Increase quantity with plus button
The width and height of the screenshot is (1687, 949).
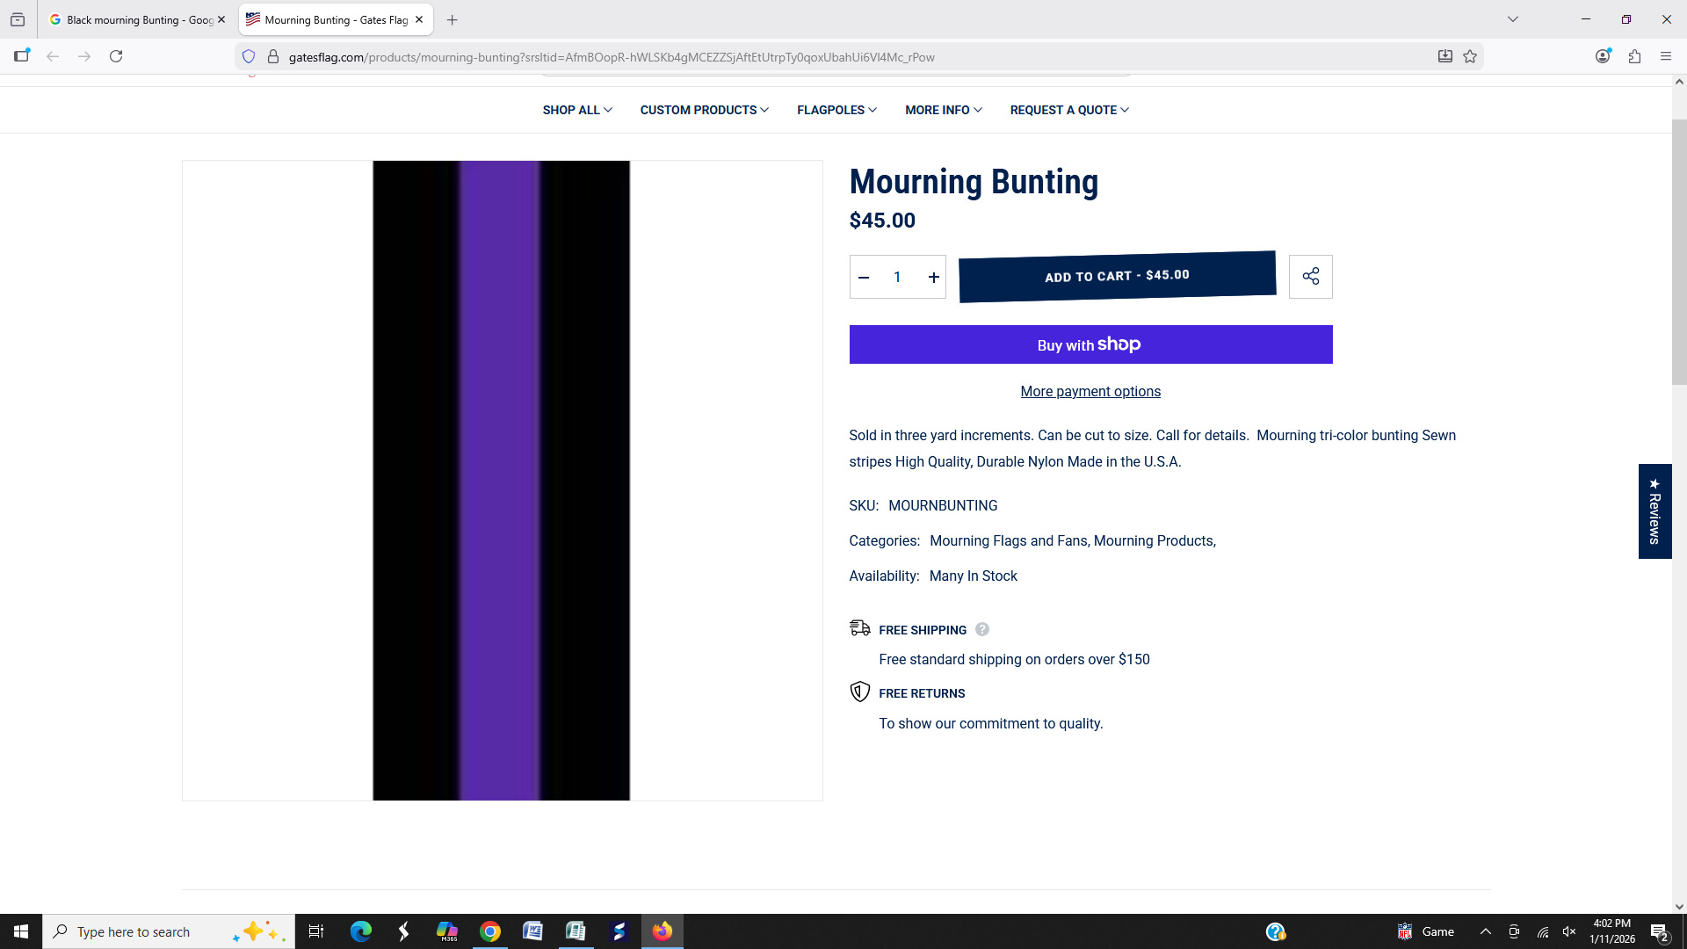pyautogui.click(x=933, y=278)
